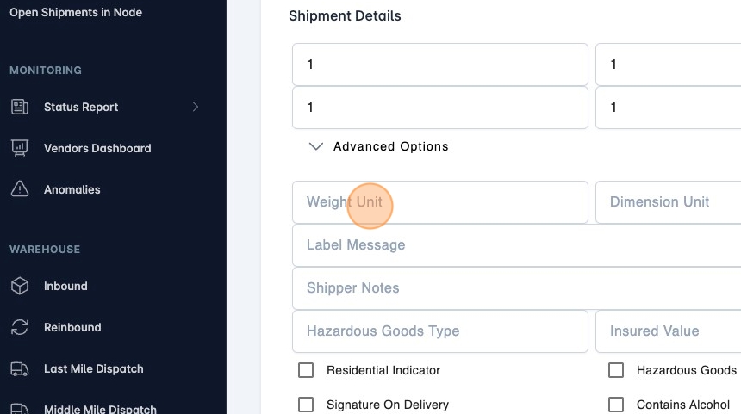This screenshot has height=414, width=741.
Task: Click the Reinbound refresh arrows icon
Action: pyautogui.click(x=19, y=327)
